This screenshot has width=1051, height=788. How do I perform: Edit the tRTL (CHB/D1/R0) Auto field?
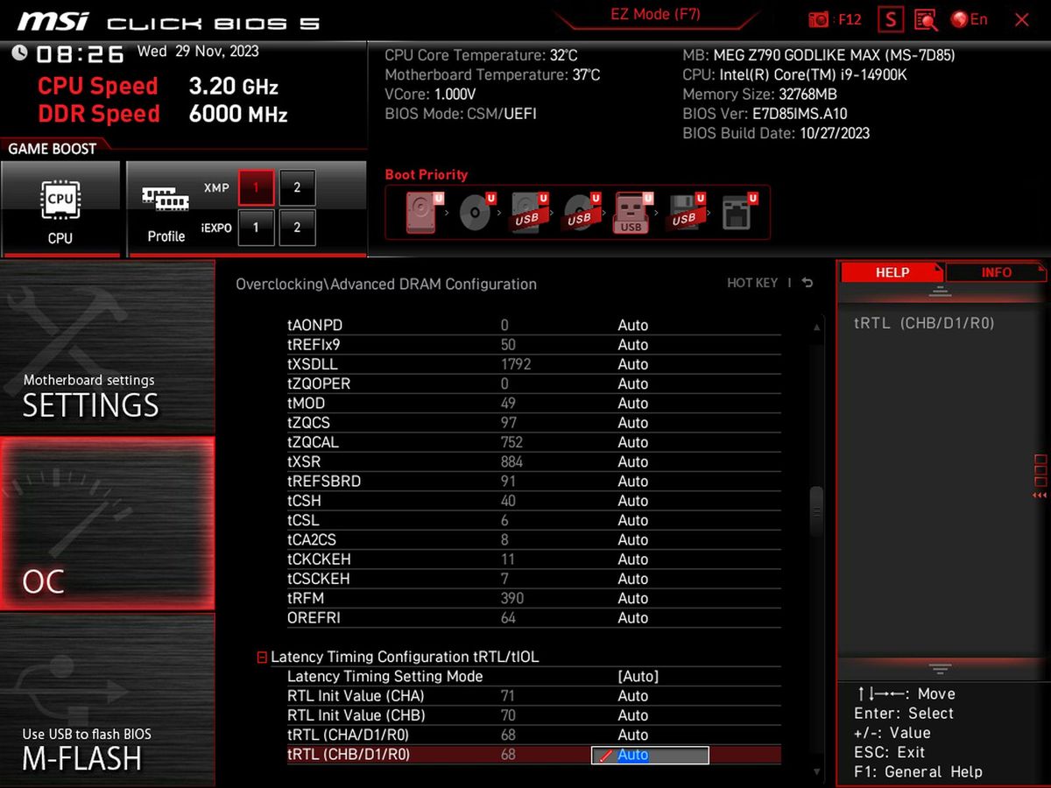[x=650, y=755]
